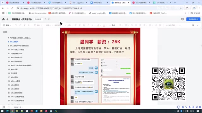
Task: Open the search icon in the toolbar
Action: pyautogui.click(x=193, y=25)
